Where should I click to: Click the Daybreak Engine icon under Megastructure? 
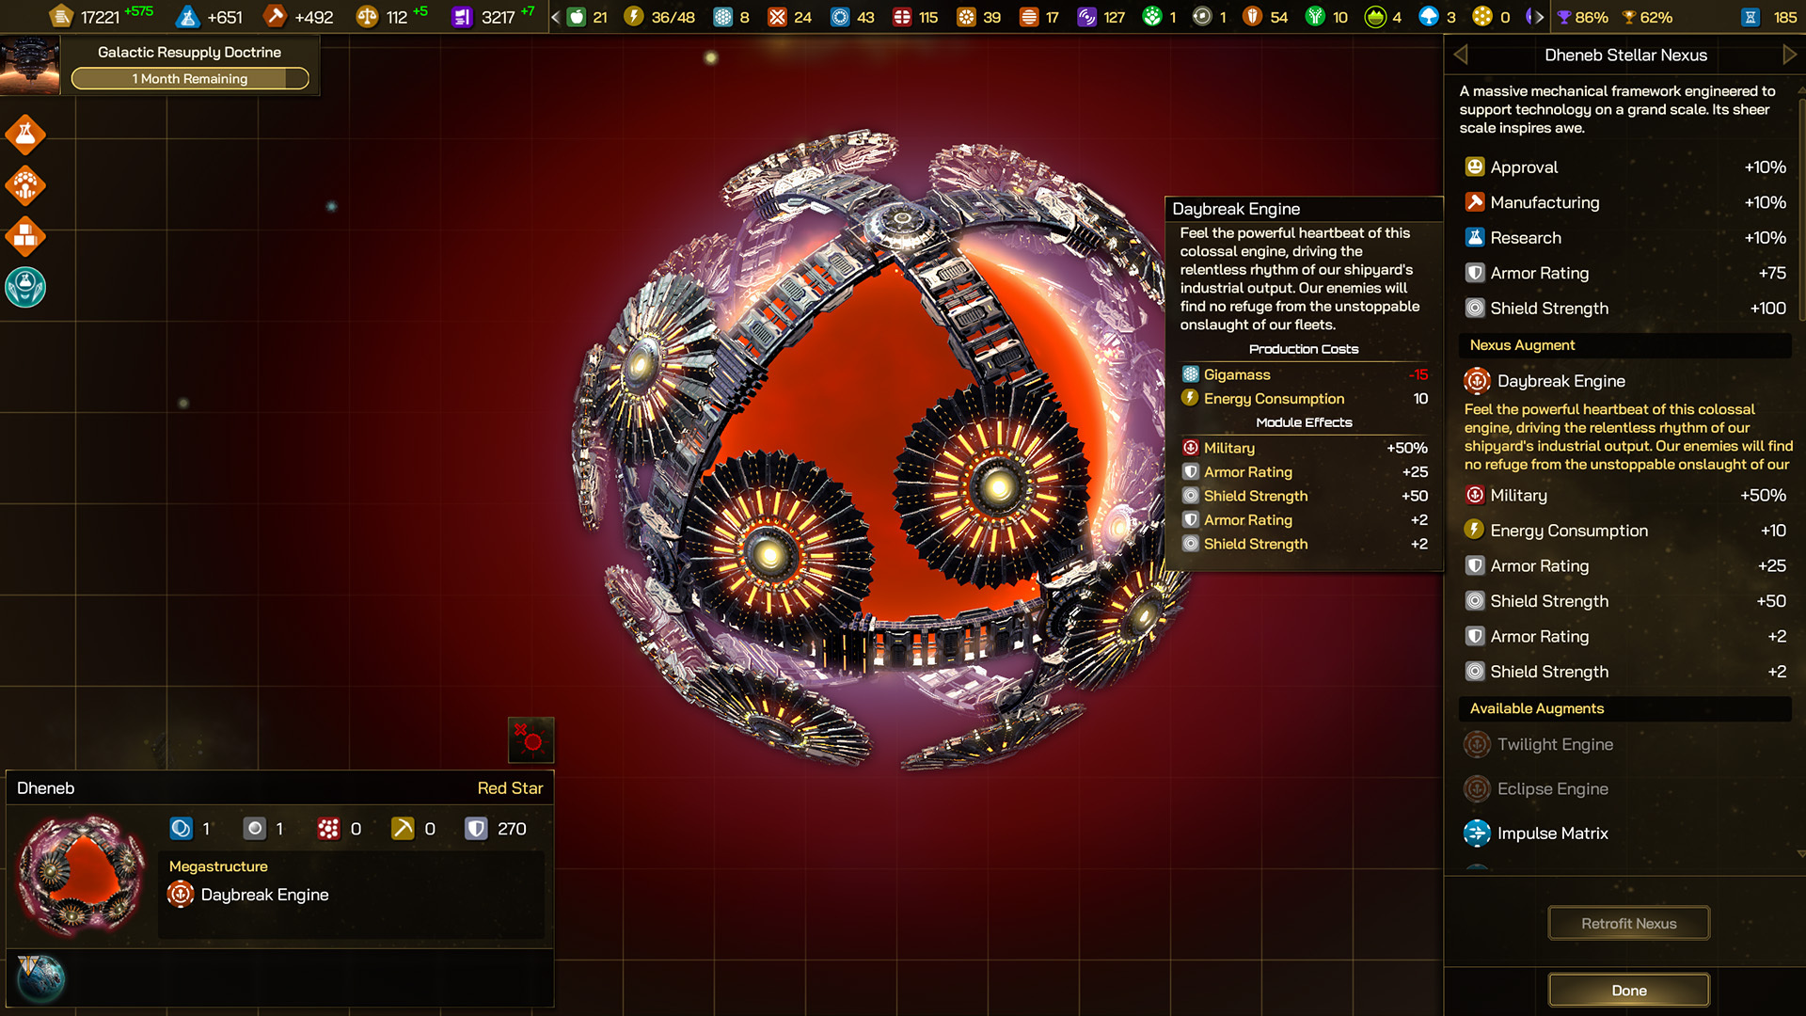tap(181, 894)
